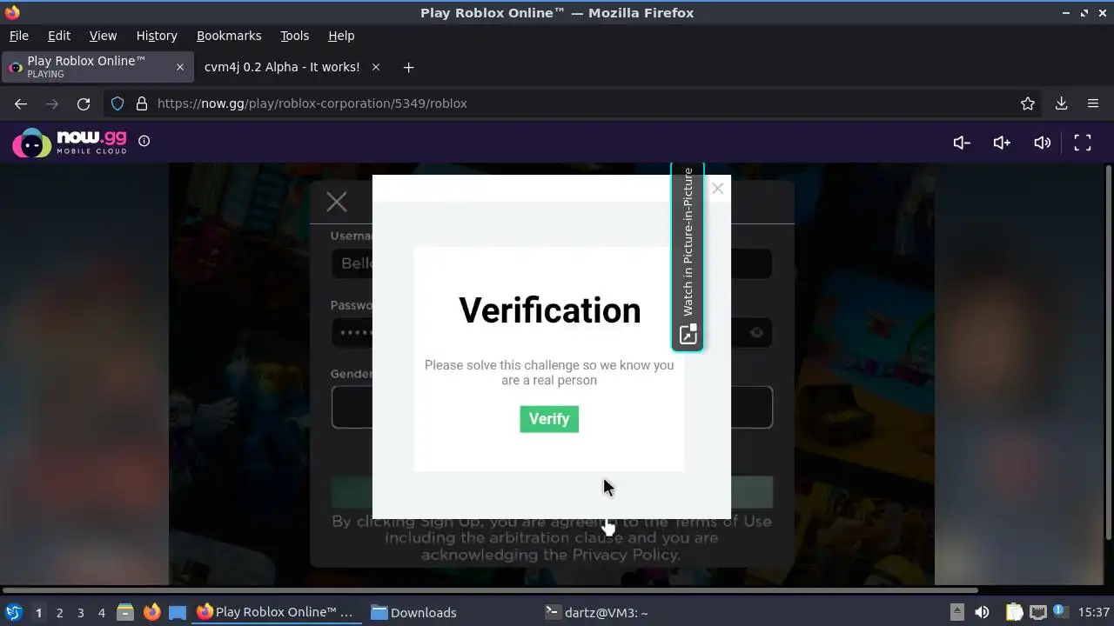Screen dimensions: 1114x626
Task: Focus the now.gg URL address bar
Action: [574, 103]
